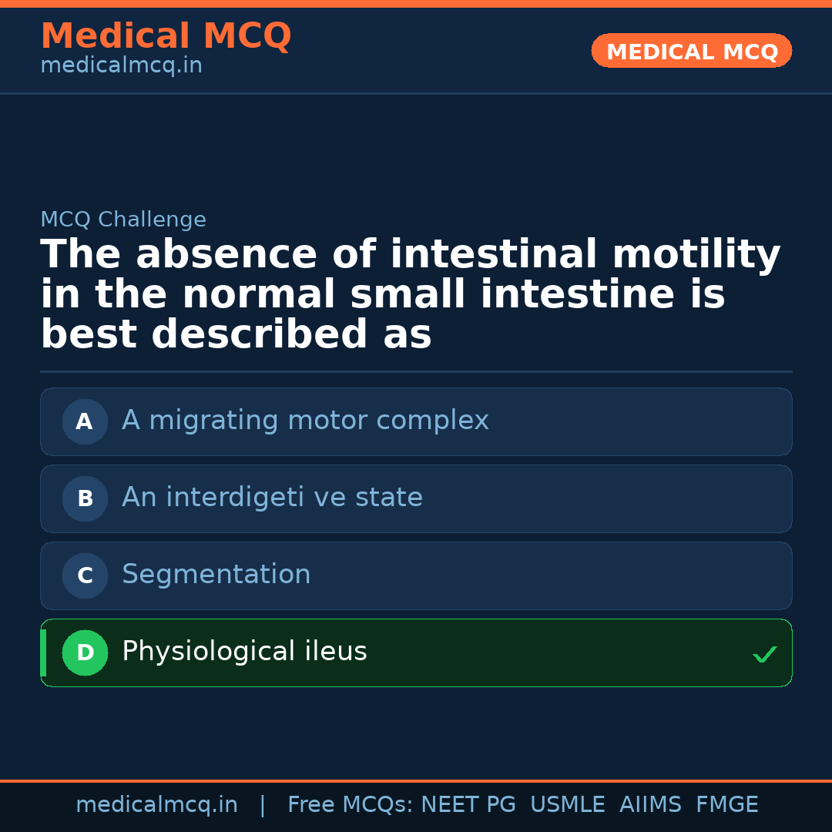Click the 'MCQ Challenge' label
Image resolution: width=832 pixels, height=832 pixels.
click(123, 220)
